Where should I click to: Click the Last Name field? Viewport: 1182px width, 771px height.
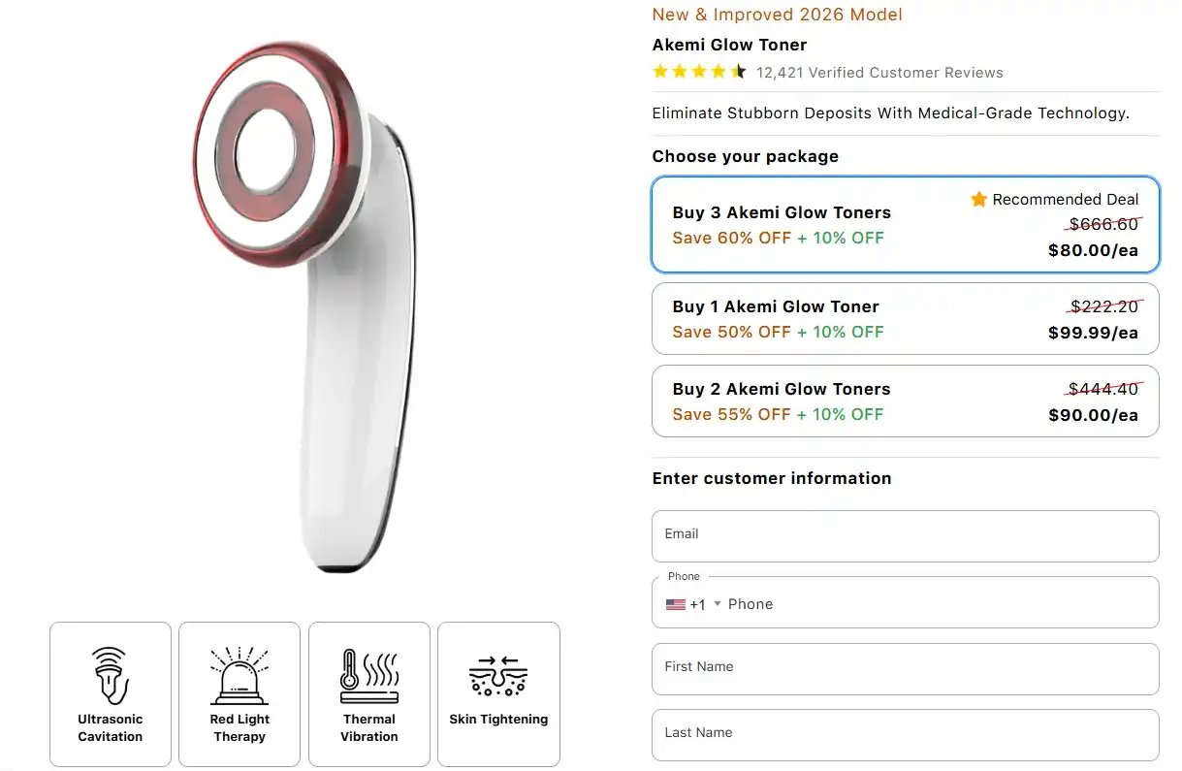(x=905, y=735)
